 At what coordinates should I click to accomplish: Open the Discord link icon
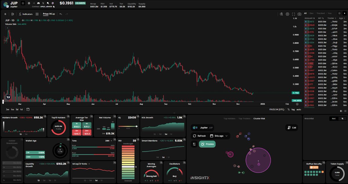coord(38,3)
